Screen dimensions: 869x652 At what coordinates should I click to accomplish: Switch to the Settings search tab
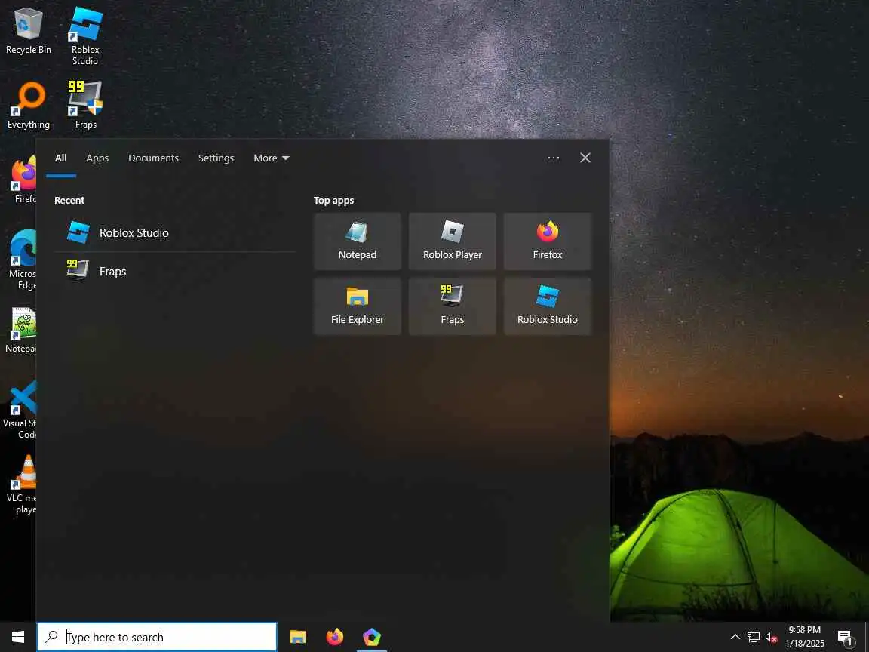coord(216,158)
